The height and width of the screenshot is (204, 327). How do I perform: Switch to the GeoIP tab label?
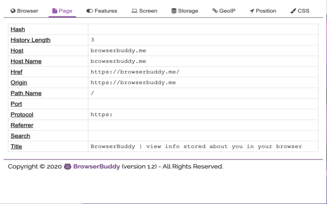click(227, 11)
